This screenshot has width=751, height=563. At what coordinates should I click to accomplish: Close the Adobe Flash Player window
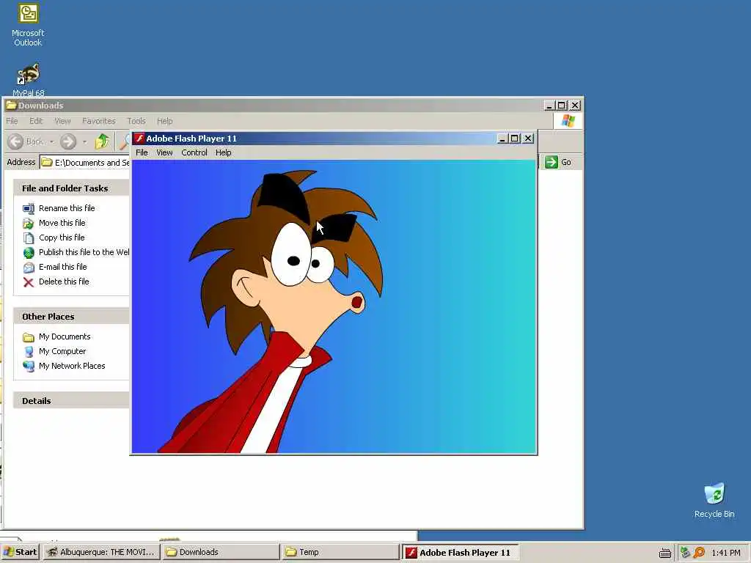[x=528, y=139]
